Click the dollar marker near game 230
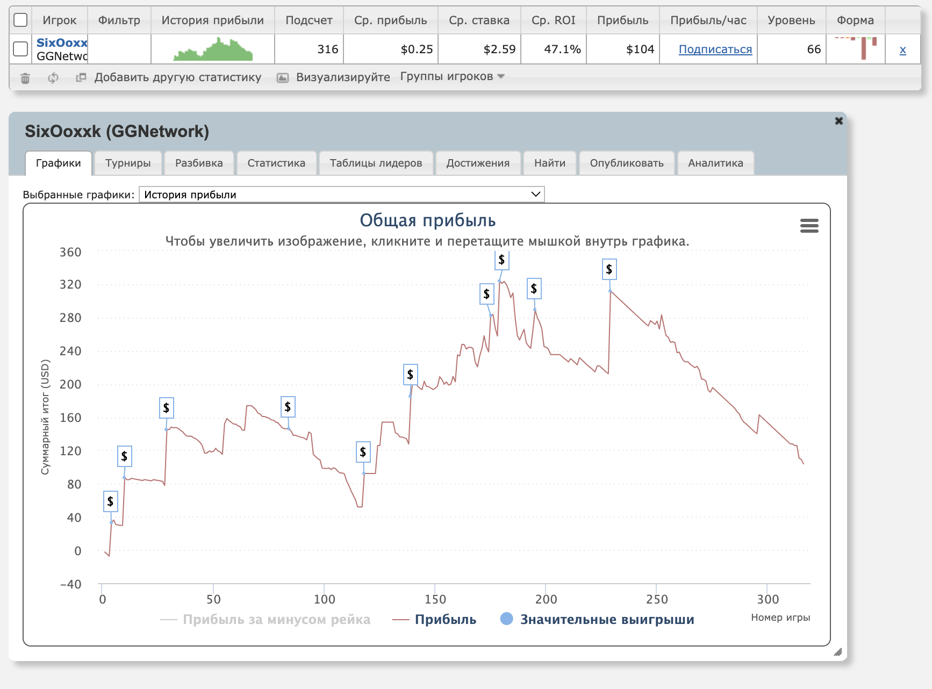Screen dimensions: 932x689 (x=609, y=269)
